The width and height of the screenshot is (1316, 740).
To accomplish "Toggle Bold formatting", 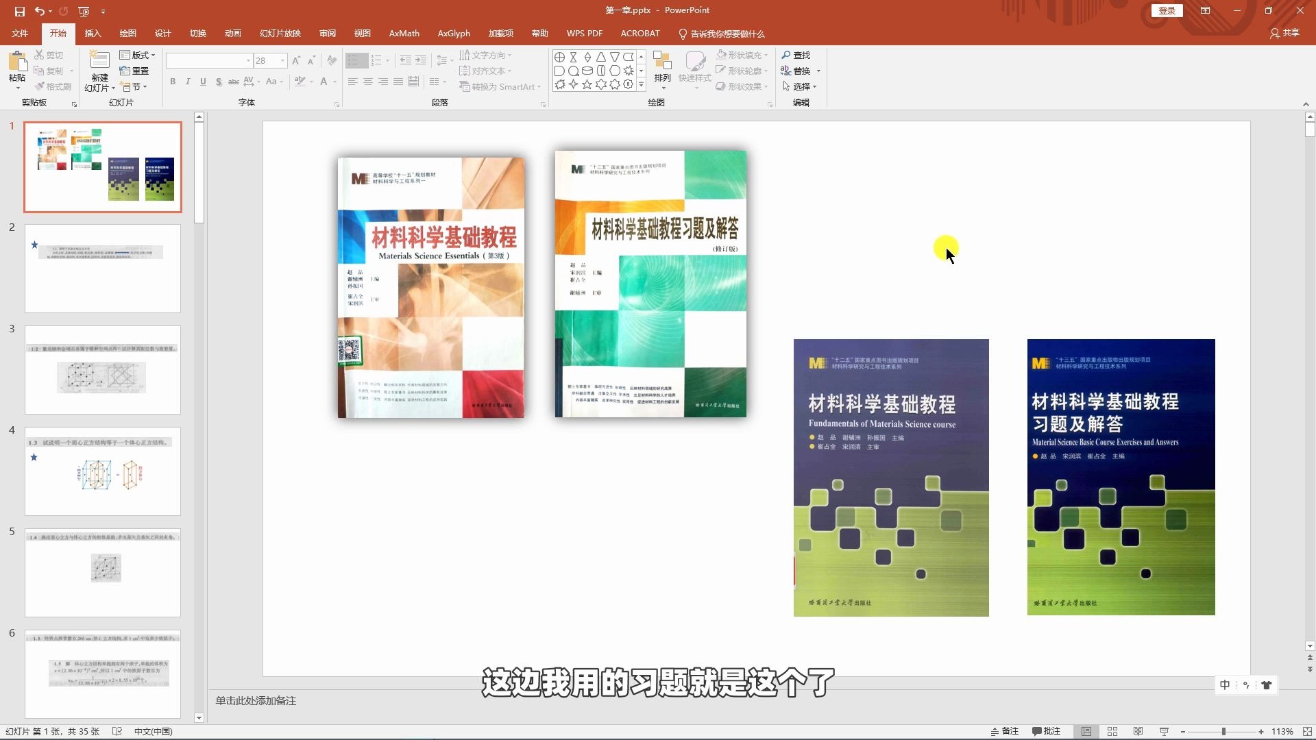I will (173, 82).
